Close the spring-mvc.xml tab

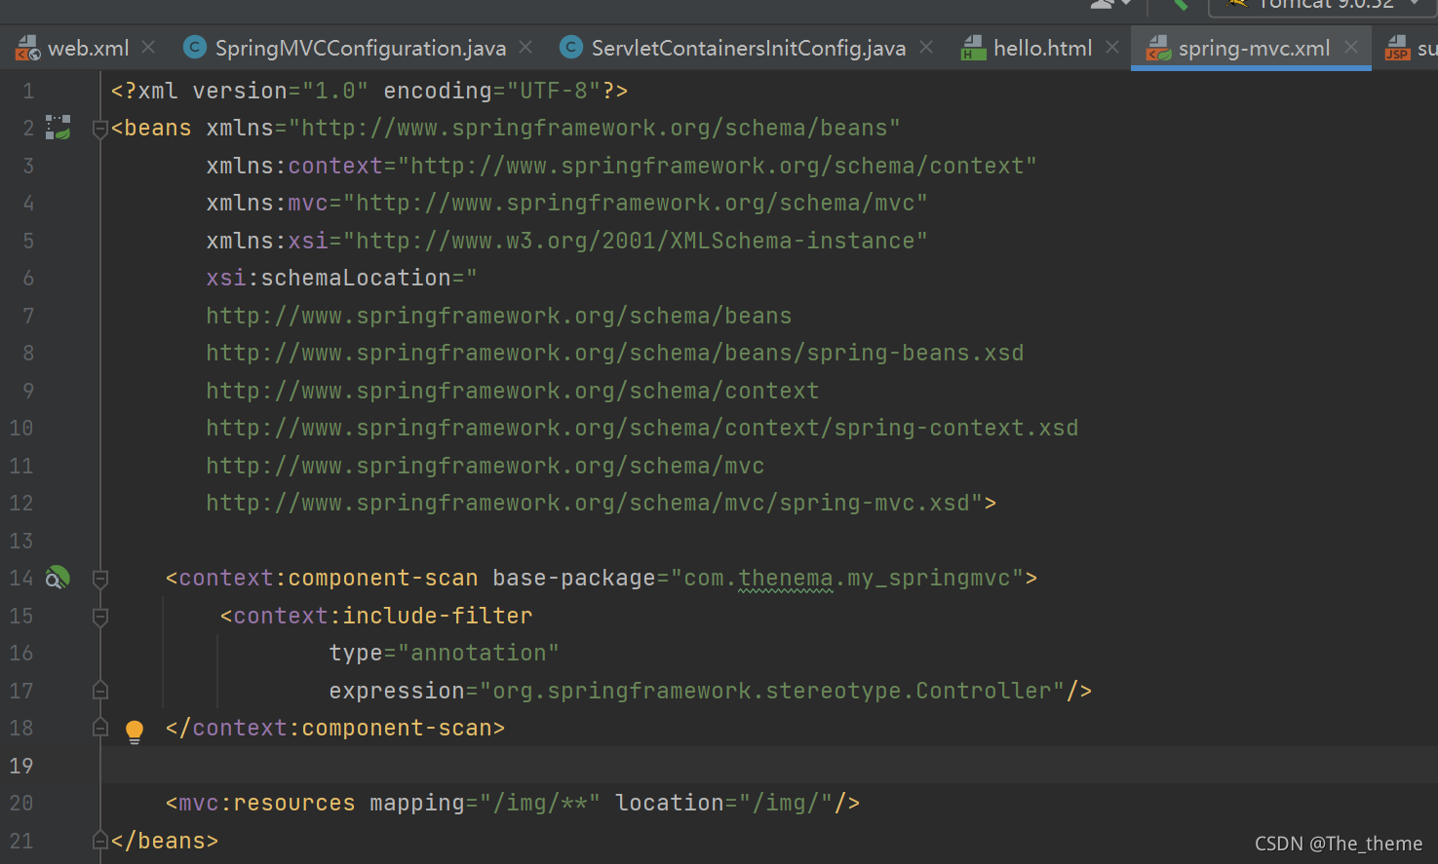pyautogui.click(x=1351, y=47)
